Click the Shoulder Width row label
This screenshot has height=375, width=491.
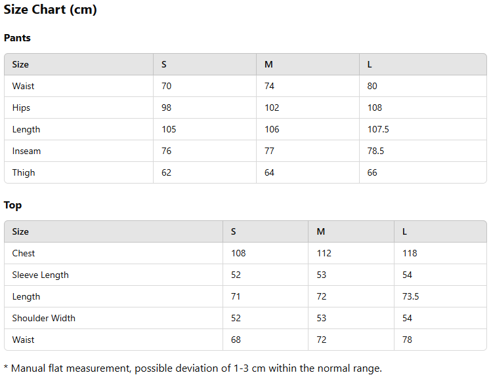[43, 318]
